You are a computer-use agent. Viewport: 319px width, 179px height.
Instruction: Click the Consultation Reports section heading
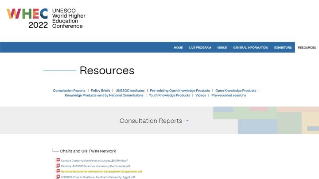click(x=151, y=121)
